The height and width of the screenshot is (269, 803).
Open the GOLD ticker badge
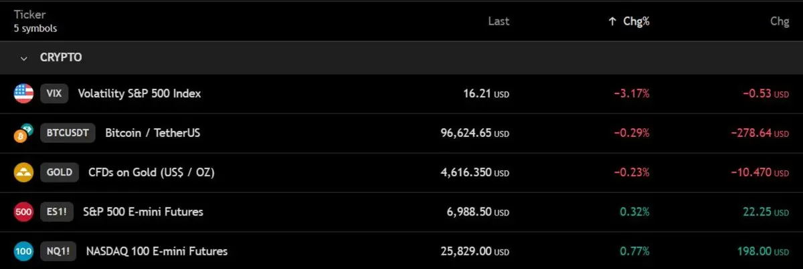[60, 172]
